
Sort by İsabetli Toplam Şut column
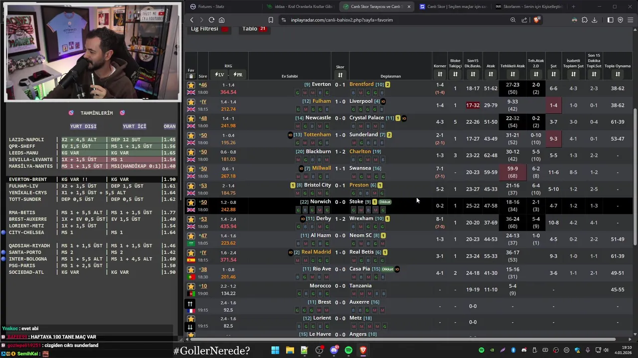pos(573,74)
